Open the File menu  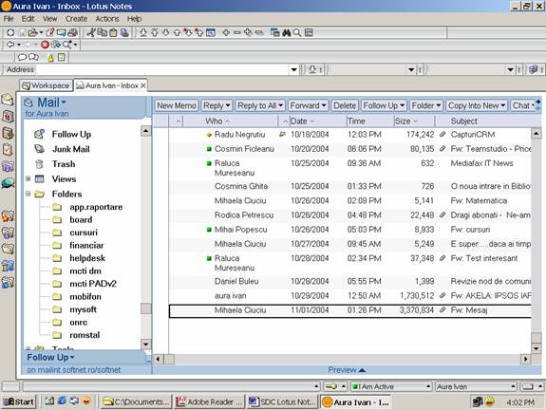click(9, 19)
